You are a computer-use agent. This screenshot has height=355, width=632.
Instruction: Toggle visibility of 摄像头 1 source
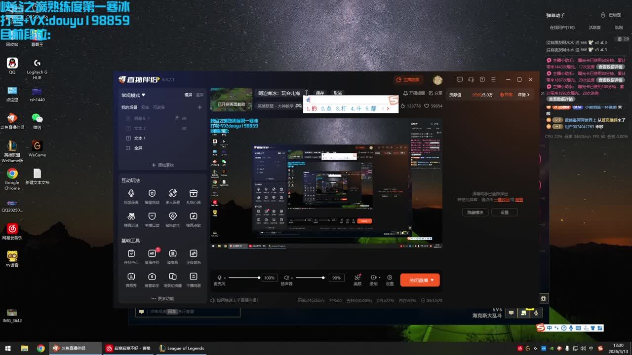point(184,118)
